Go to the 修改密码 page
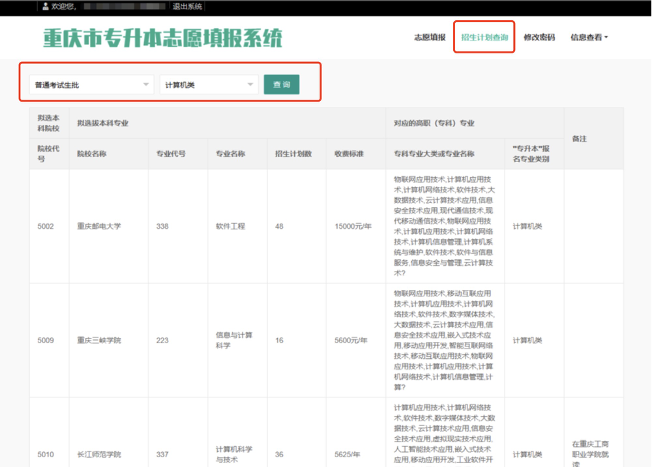The height and width of the screenshot is (467, 652). point(539,38)
